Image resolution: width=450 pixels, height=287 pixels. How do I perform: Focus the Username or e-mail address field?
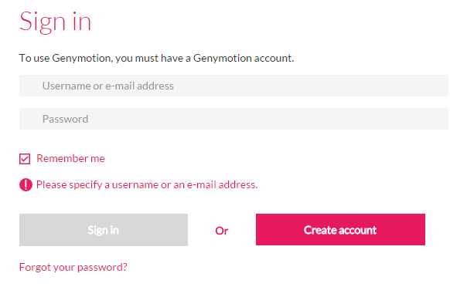click(x=234, y=86)
